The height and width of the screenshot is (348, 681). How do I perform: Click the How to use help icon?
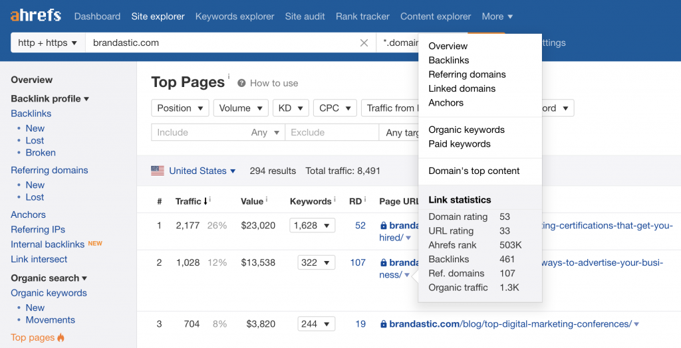pos(241,83)
